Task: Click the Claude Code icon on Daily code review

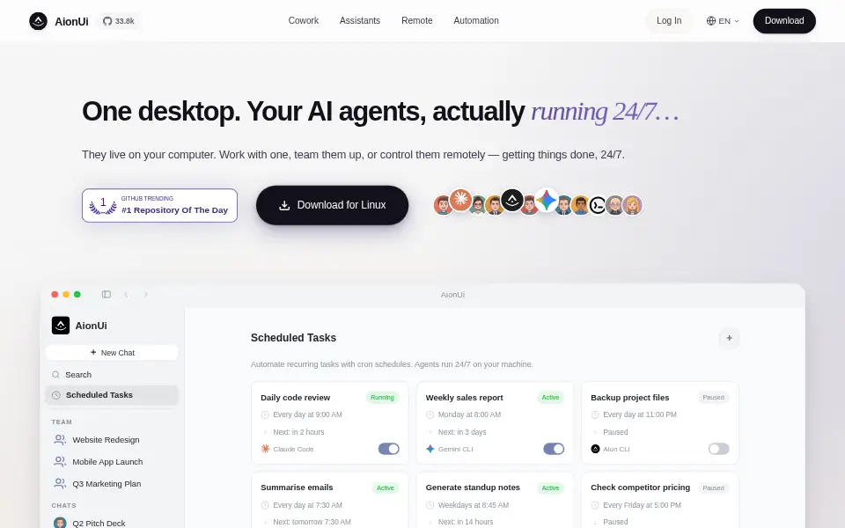Action: (x=265, y=449)
